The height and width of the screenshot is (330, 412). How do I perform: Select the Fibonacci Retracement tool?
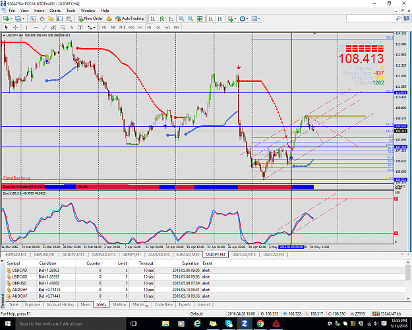(63, 27)
